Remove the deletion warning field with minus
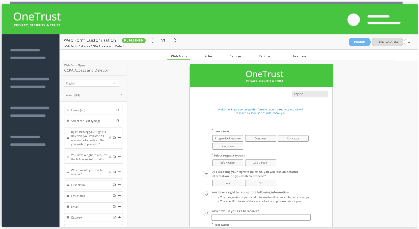The height and width of the screenshot is (229, 419). click(x=119, y=138)
